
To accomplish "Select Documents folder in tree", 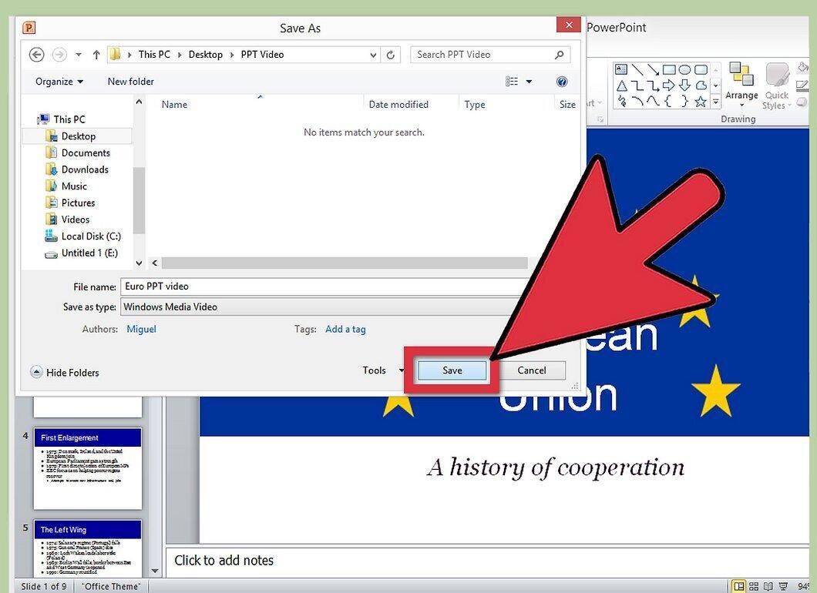I will coord(78,152).
